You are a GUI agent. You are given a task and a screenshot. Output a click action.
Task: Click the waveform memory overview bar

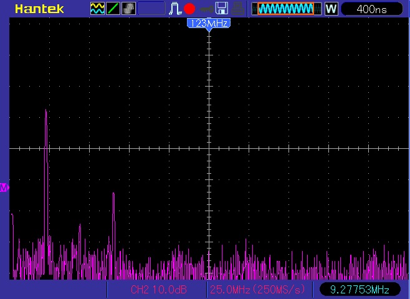tap(287, 9)
